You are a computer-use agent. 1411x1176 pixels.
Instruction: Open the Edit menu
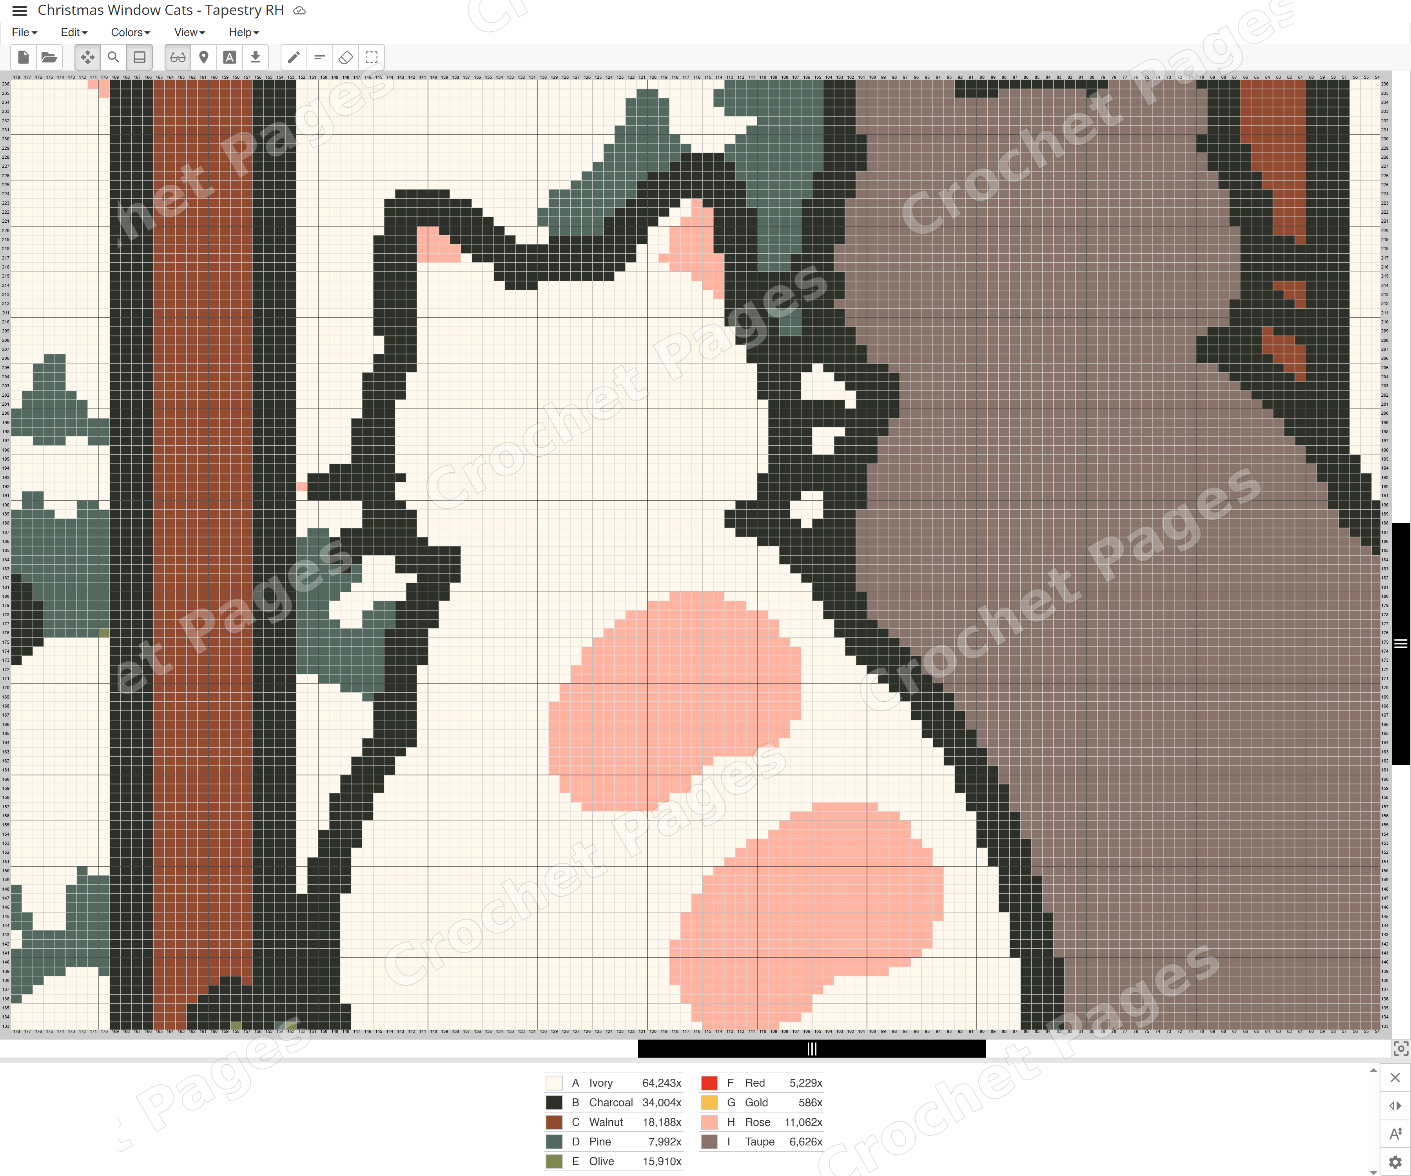pyautogui.click(x=74, y=32)
